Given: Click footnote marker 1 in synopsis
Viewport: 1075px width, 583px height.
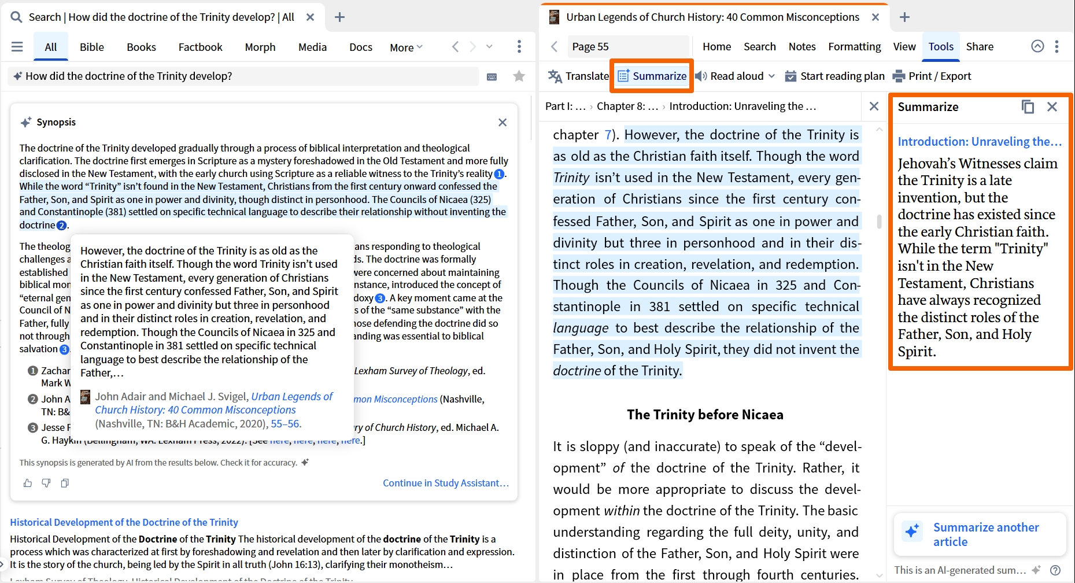Looking at the screenshot, I should 500,174.
